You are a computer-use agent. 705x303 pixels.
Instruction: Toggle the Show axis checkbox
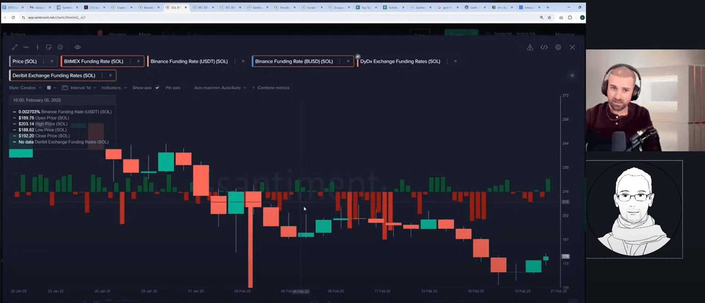[157, 87]
